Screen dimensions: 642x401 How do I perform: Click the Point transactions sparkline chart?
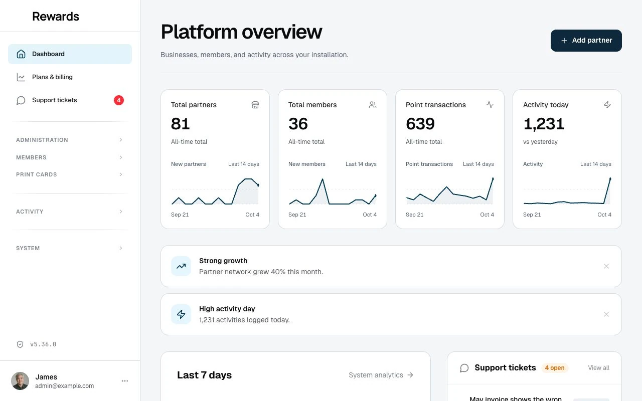(x=450, y=191)
